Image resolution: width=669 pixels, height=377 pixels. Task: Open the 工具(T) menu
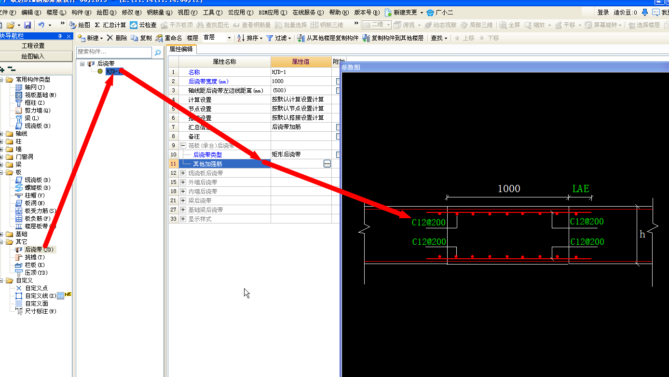213,13
